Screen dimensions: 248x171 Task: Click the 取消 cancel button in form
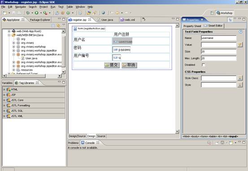click(129, 65)
